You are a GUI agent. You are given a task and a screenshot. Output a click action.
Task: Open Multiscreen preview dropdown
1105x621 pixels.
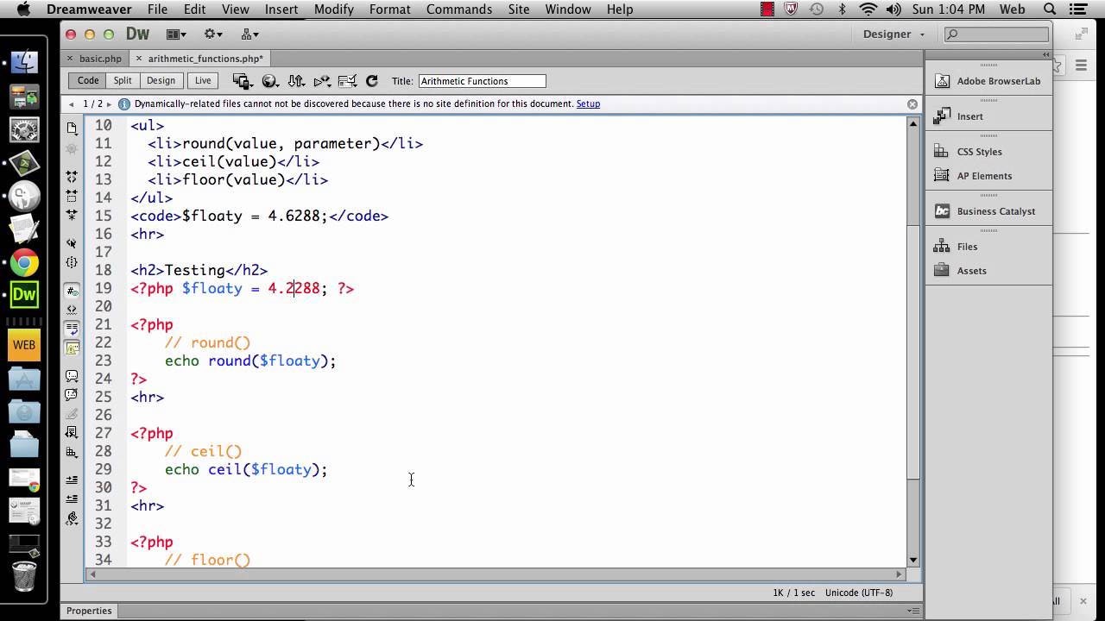tap(242, 81)
